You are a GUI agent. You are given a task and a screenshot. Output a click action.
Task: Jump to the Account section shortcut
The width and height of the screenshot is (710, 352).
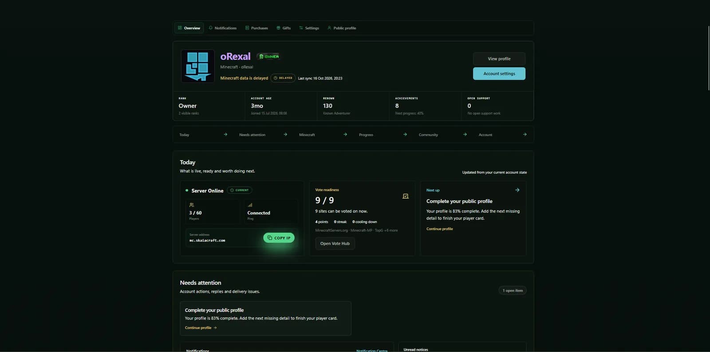503,134
